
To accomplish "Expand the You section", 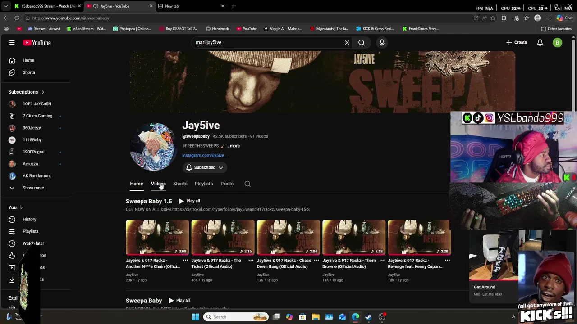I will click(16, 207).
